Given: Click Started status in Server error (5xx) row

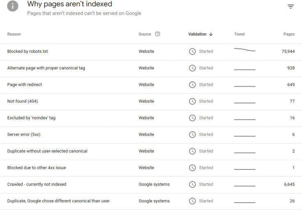Looking at the screenshot, I should click(206, 135).
